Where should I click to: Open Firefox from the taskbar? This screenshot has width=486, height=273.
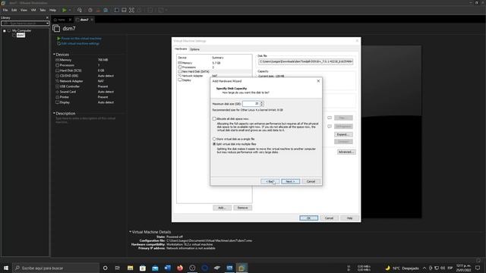[180, 268]
